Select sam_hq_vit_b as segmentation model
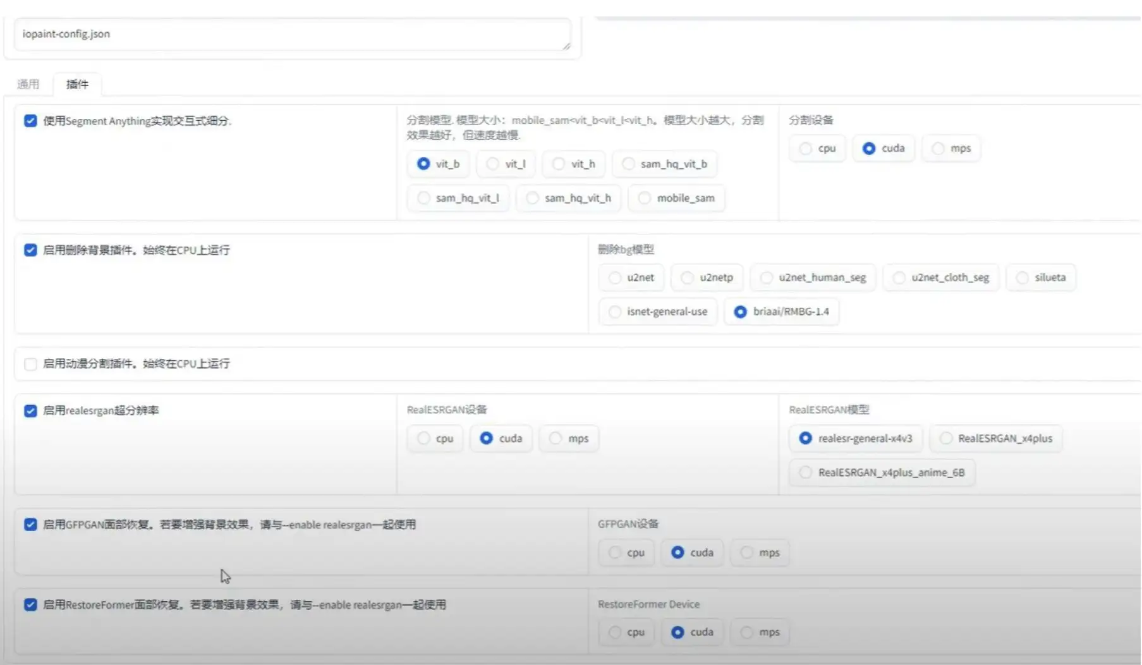Viewport: 1142px width, 665px height. (665, 164)
